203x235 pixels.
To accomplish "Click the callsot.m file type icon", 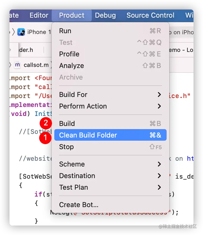I will click(17, 65).
